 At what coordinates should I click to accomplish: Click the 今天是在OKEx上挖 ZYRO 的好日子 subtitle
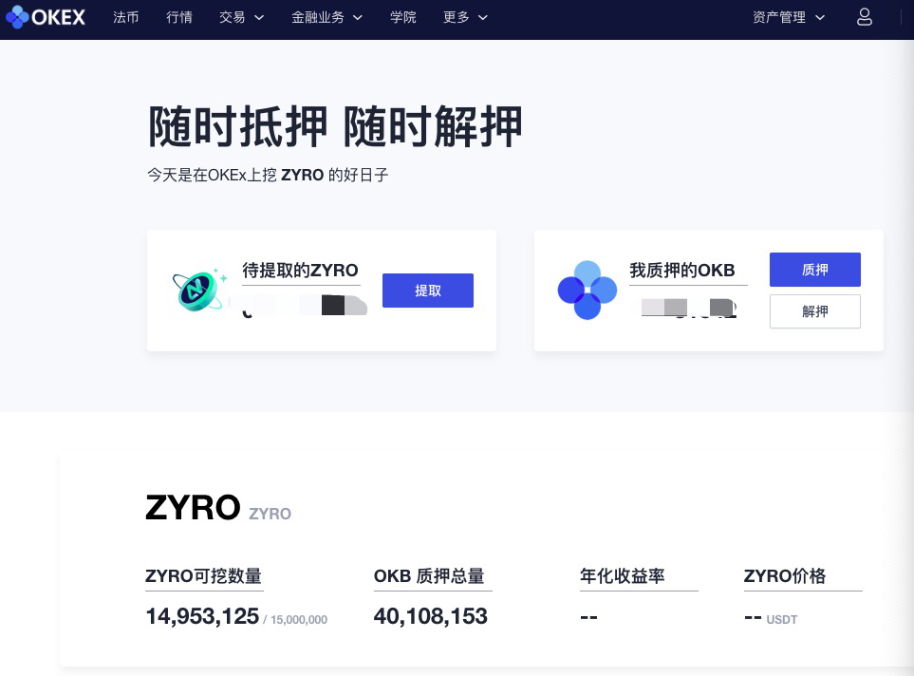pos(268,175)
